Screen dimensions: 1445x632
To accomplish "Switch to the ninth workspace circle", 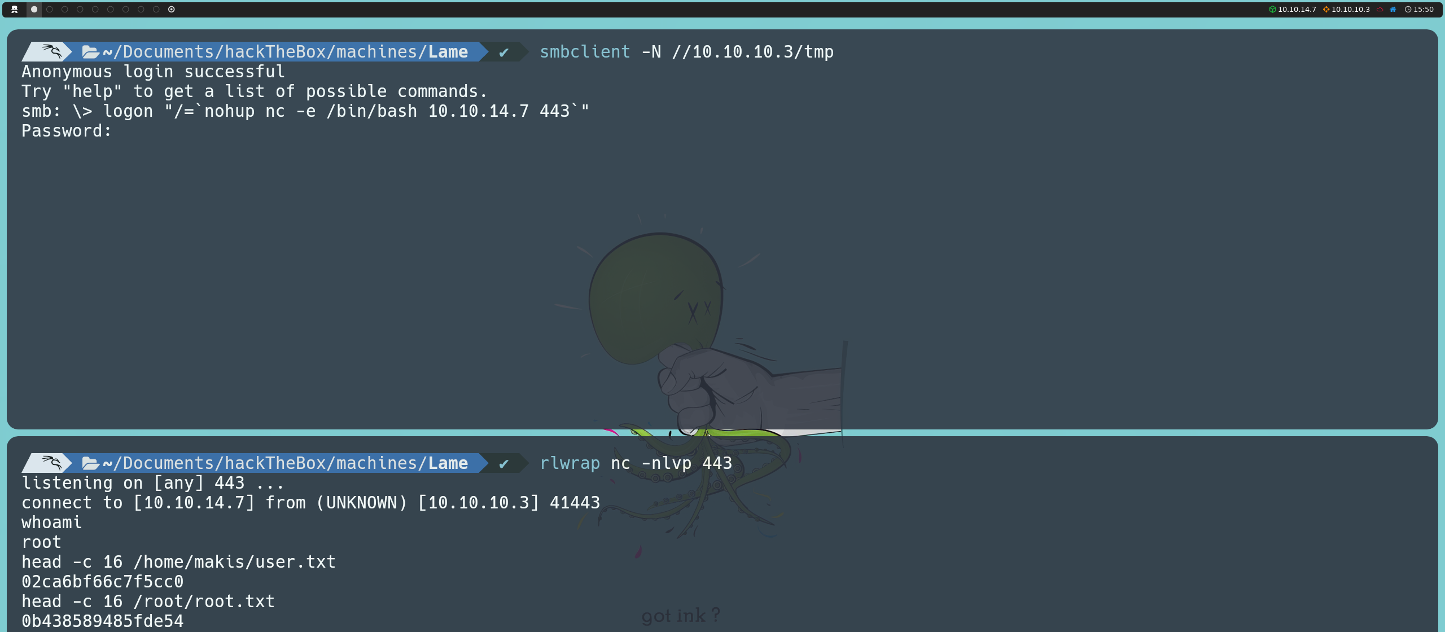I will tap(156, 9).
